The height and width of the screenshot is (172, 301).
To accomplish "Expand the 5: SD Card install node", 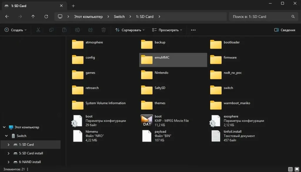I will pos(9,153).
